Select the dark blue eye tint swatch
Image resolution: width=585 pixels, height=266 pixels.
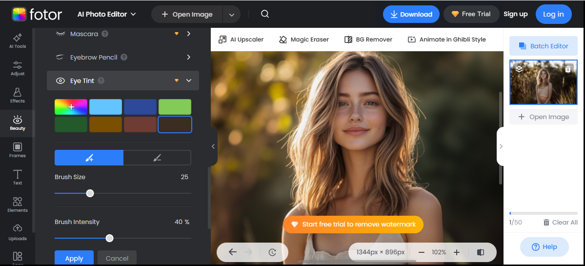(x=141, y=107)
